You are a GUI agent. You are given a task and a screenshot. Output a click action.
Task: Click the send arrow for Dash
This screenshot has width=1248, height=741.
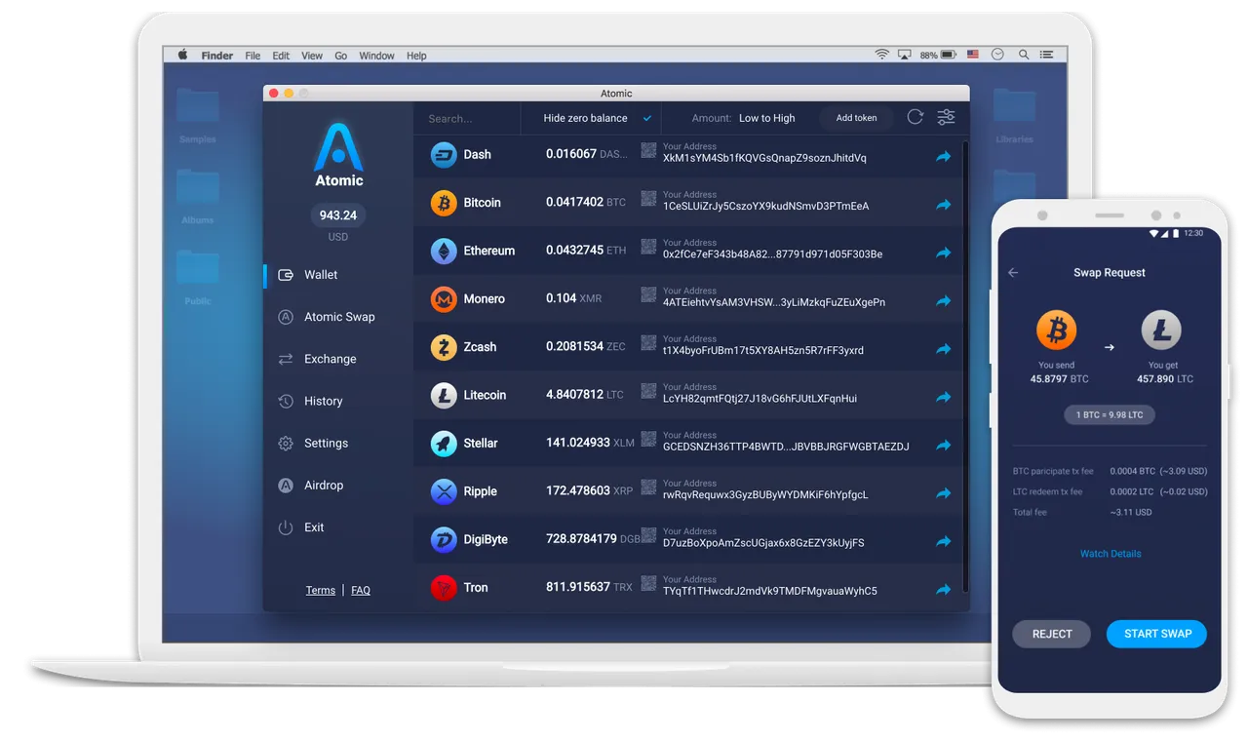[x=943, y=156]
